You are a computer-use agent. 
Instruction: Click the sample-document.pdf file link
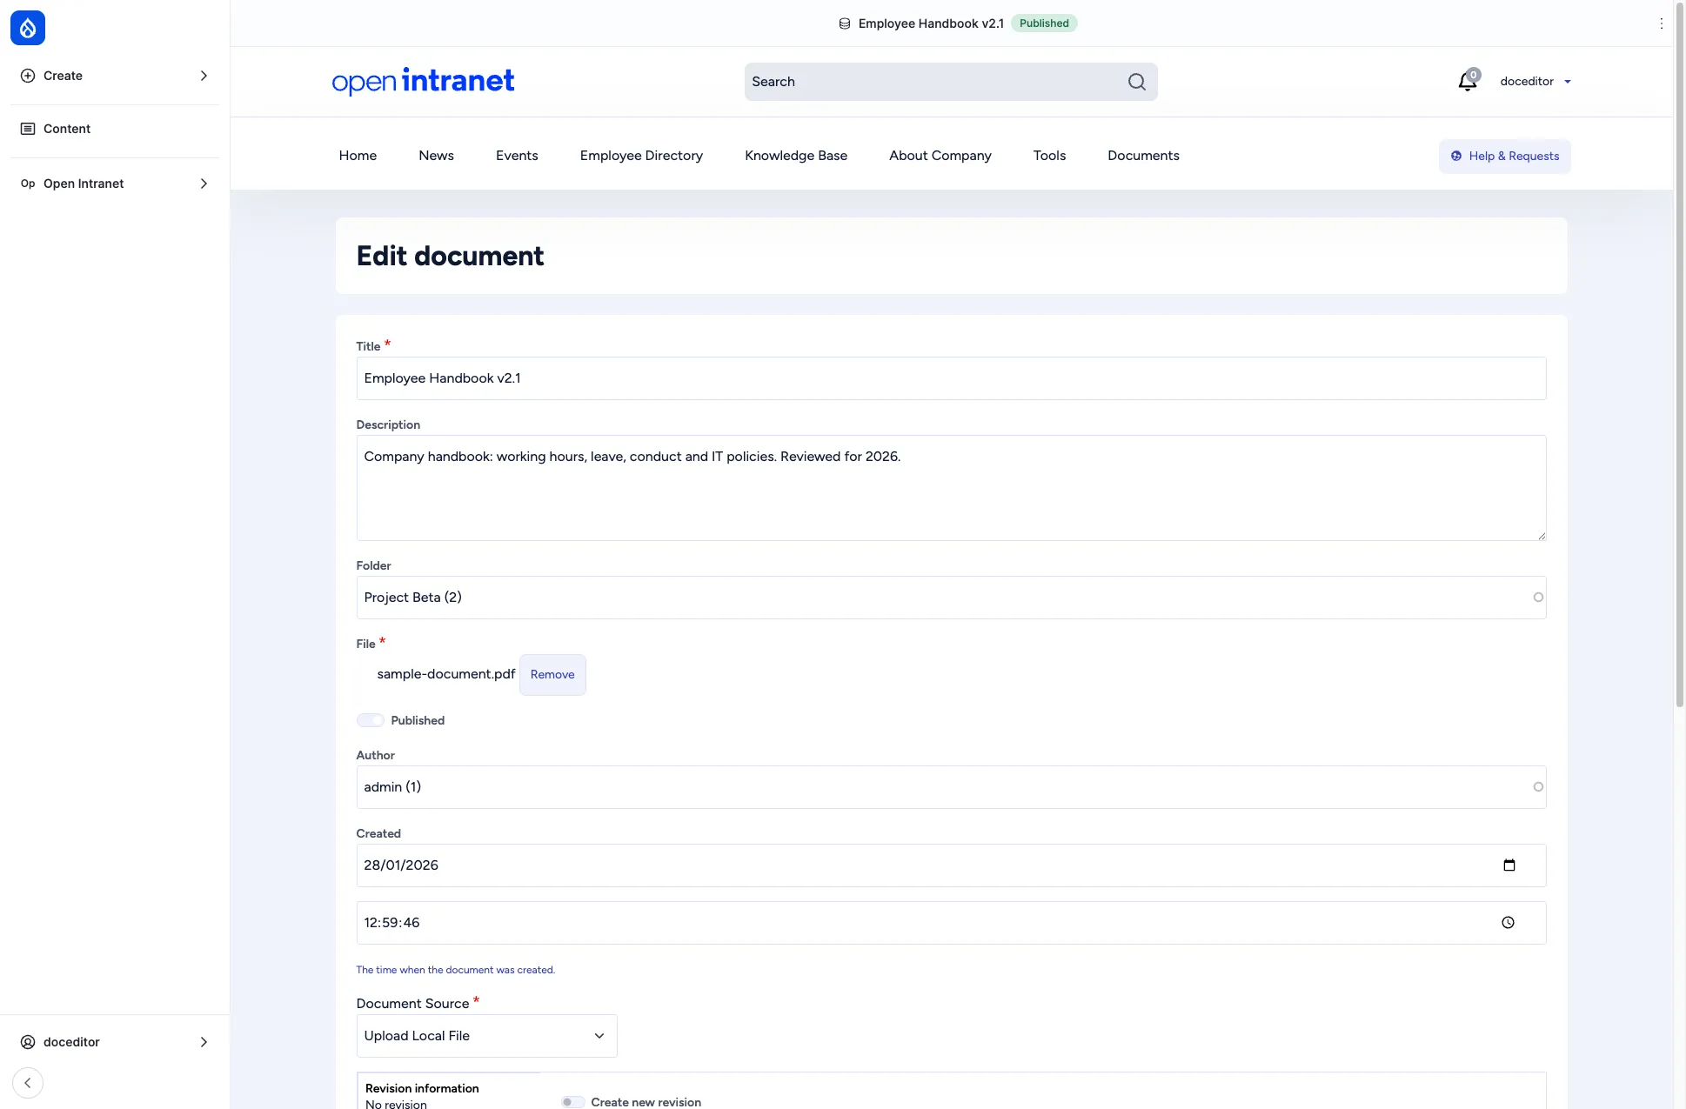(x=446, y=674)
